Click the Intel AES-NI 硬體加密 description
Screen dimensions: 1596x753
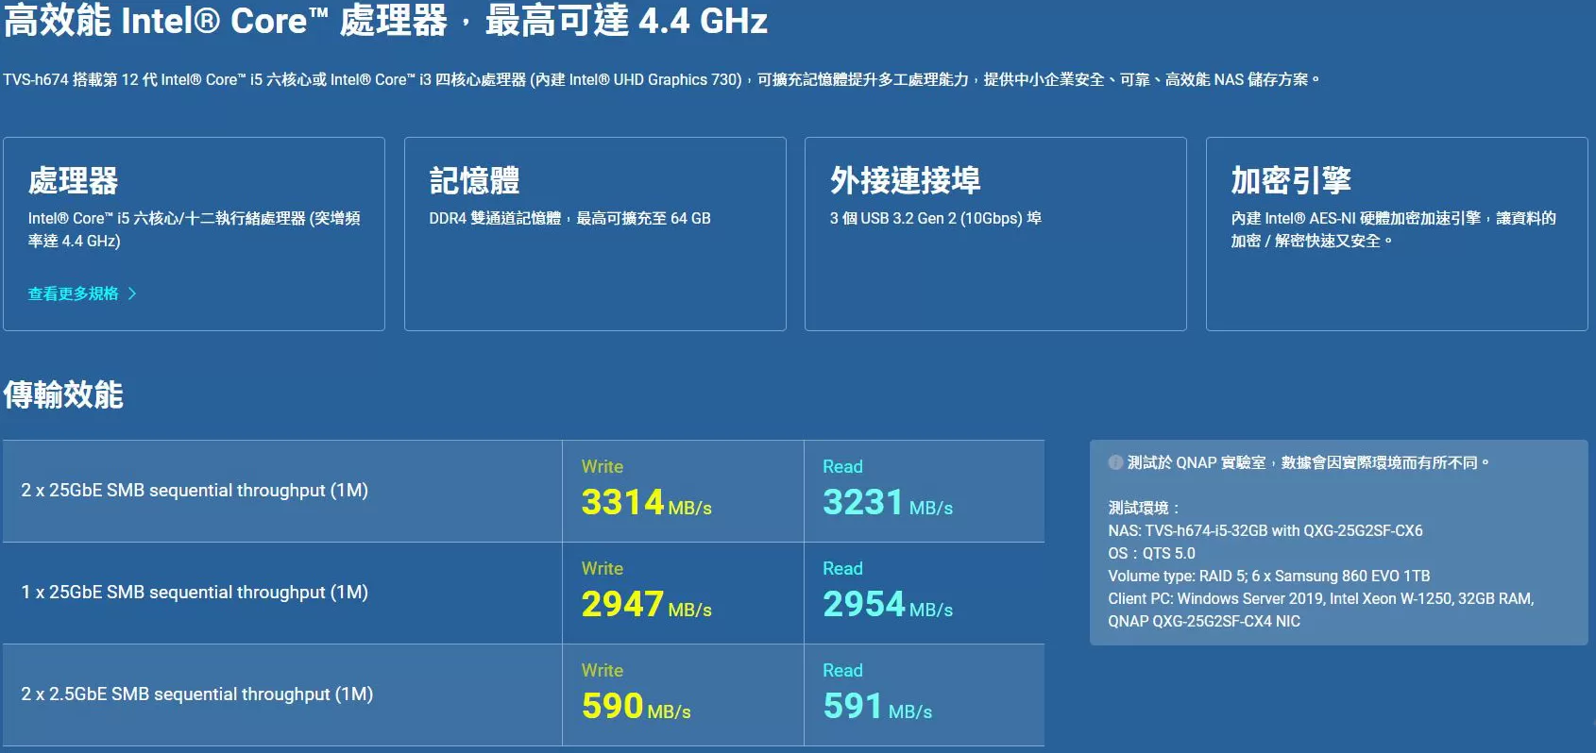click(x=1393, y=229)
